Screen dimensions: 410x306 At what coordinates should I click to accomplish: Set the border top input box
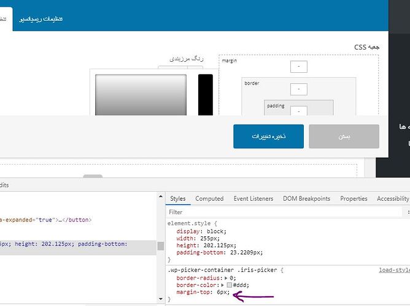[x=299, y=89]
